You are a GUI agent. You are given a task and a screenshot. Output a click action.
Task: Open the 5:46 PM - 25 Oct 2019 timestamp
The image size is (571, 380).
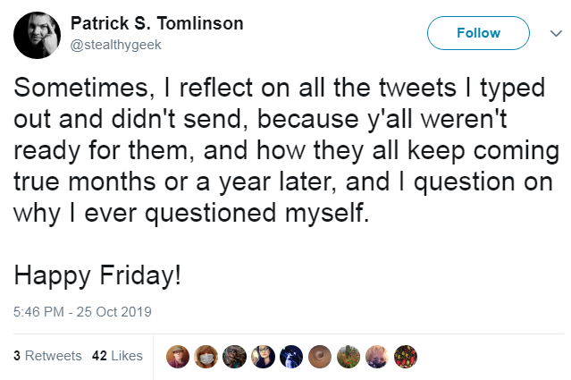[x=82, y=312]
